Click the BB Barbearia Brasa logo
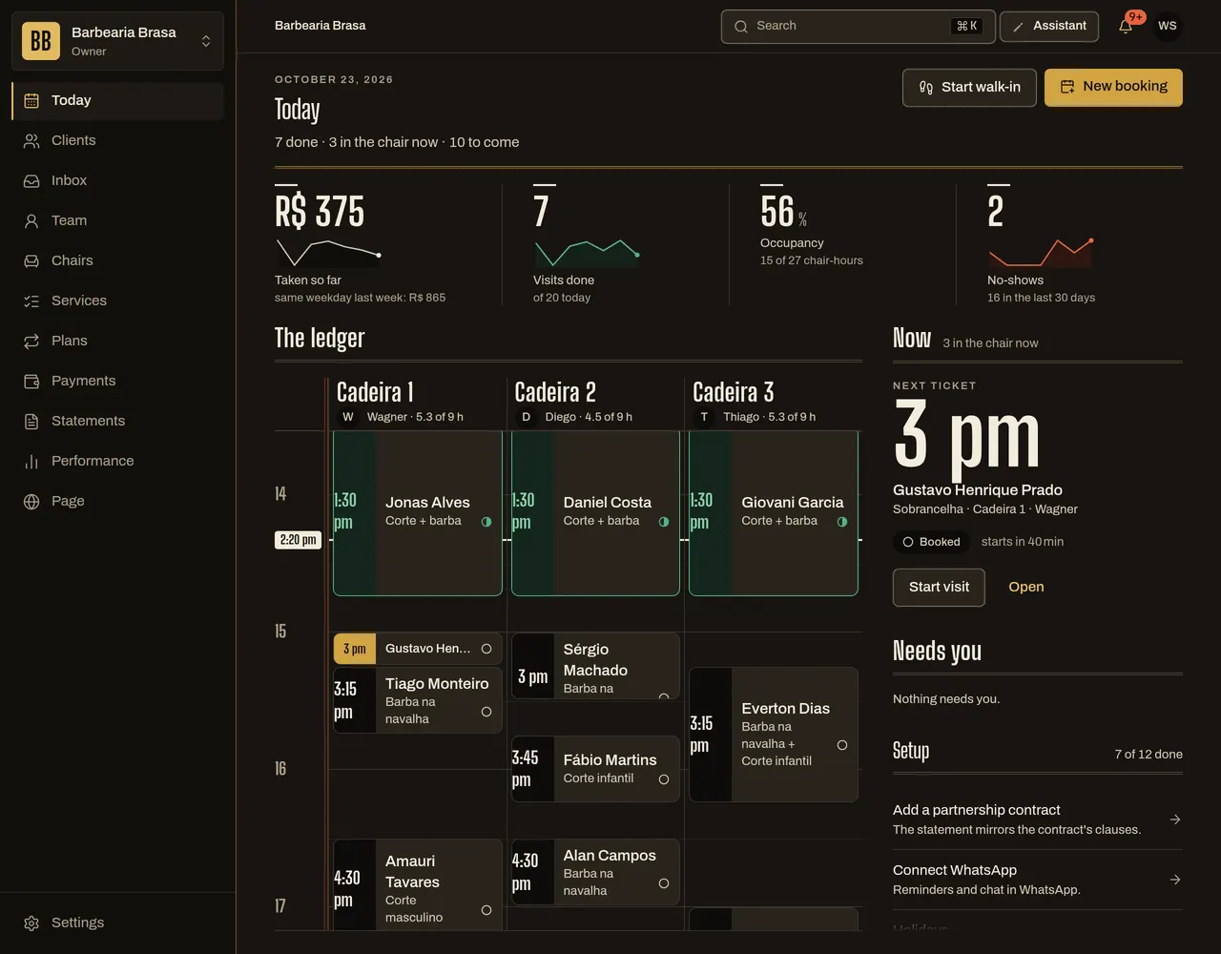Viewport: 1221px width, 954px height. [41, 41]
